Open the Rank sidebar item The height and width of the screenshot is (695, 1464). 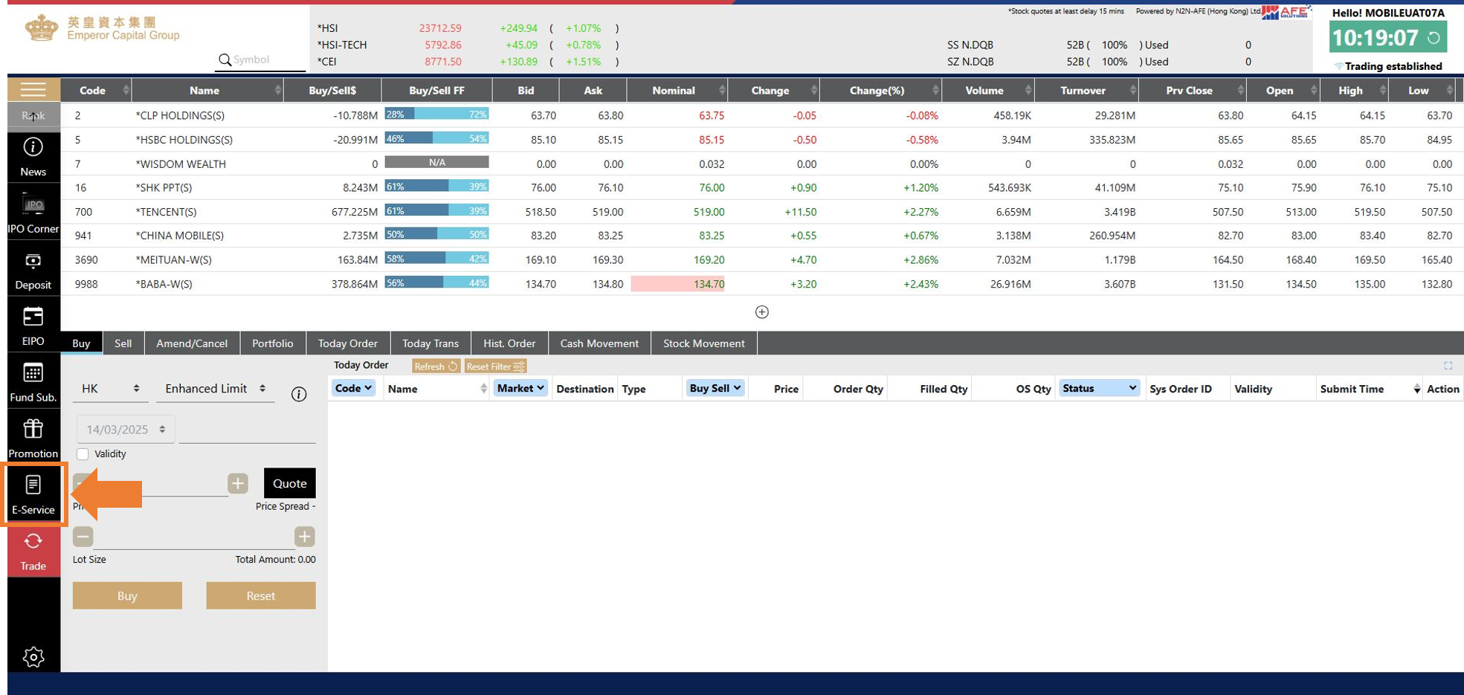[33, 115]
